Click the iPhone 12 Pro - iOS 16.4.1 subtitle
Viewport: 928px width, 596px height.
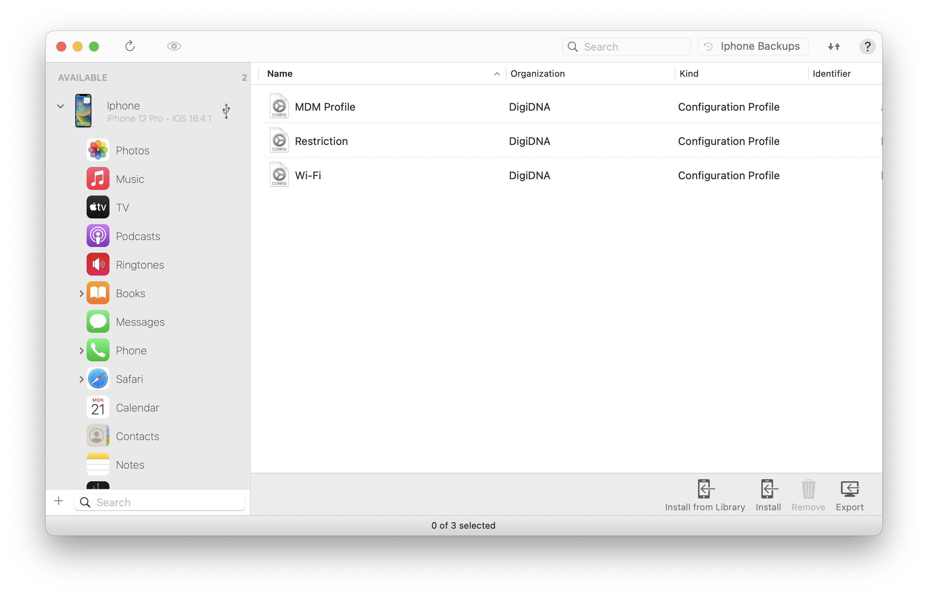click(159, 118)
